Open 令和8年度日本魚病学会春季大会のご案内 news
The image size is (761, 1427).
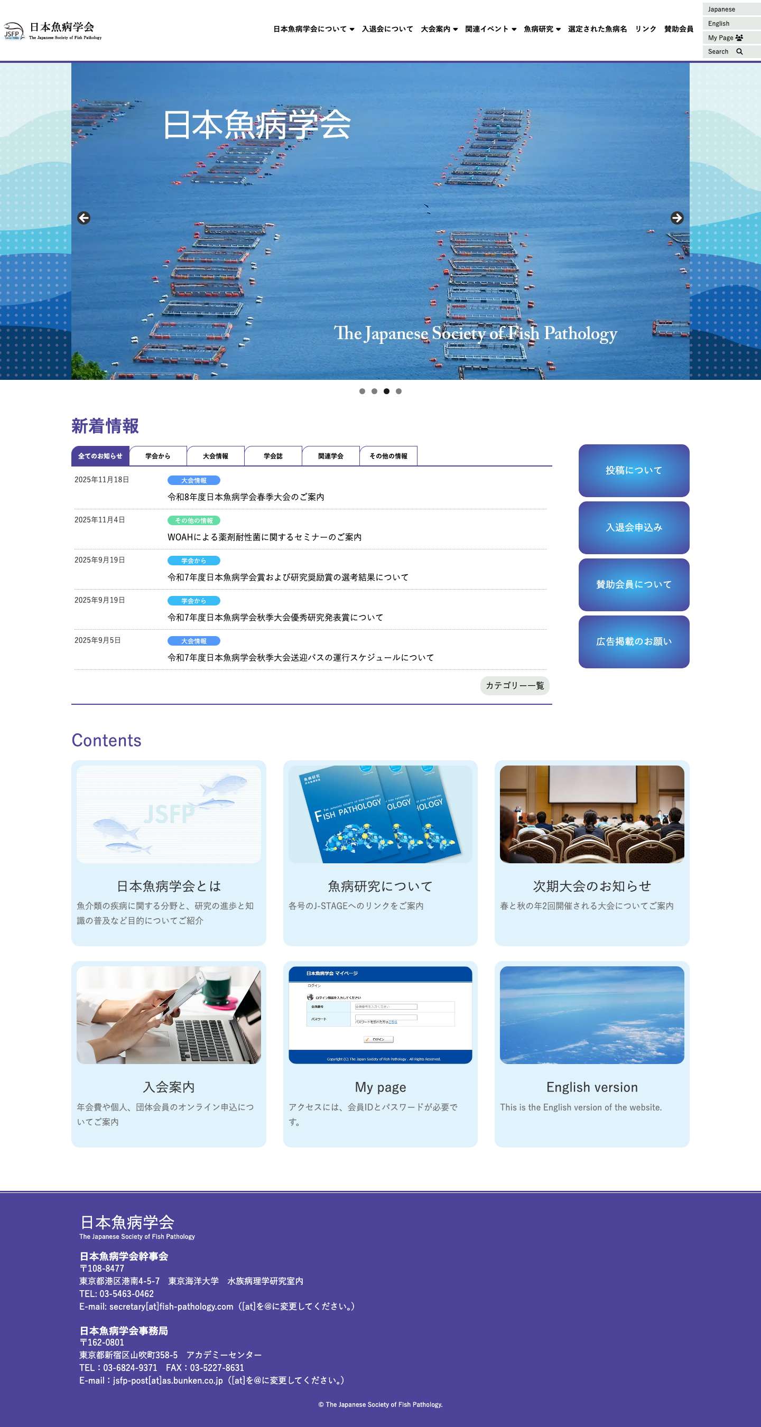[246, 497]
